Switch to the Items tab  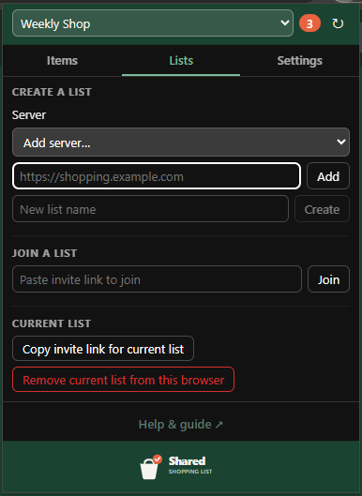coord(62,60)
